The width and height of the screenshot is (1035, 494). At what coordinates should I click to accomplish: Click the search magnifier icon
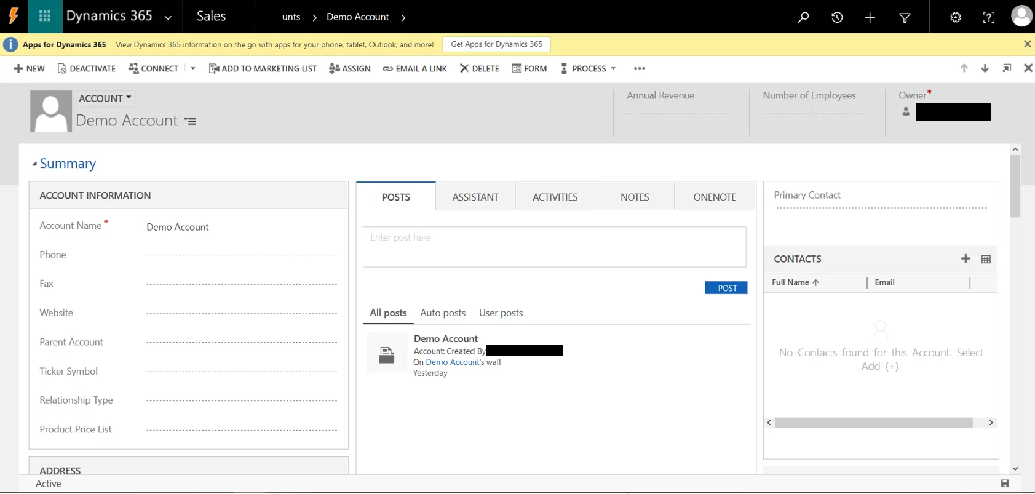[803, 17]
